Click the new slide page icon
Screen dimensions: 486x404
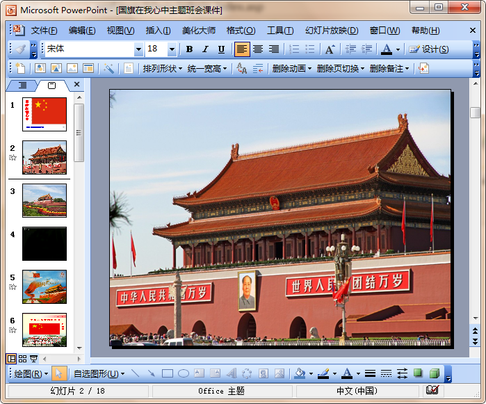[20, 68]
